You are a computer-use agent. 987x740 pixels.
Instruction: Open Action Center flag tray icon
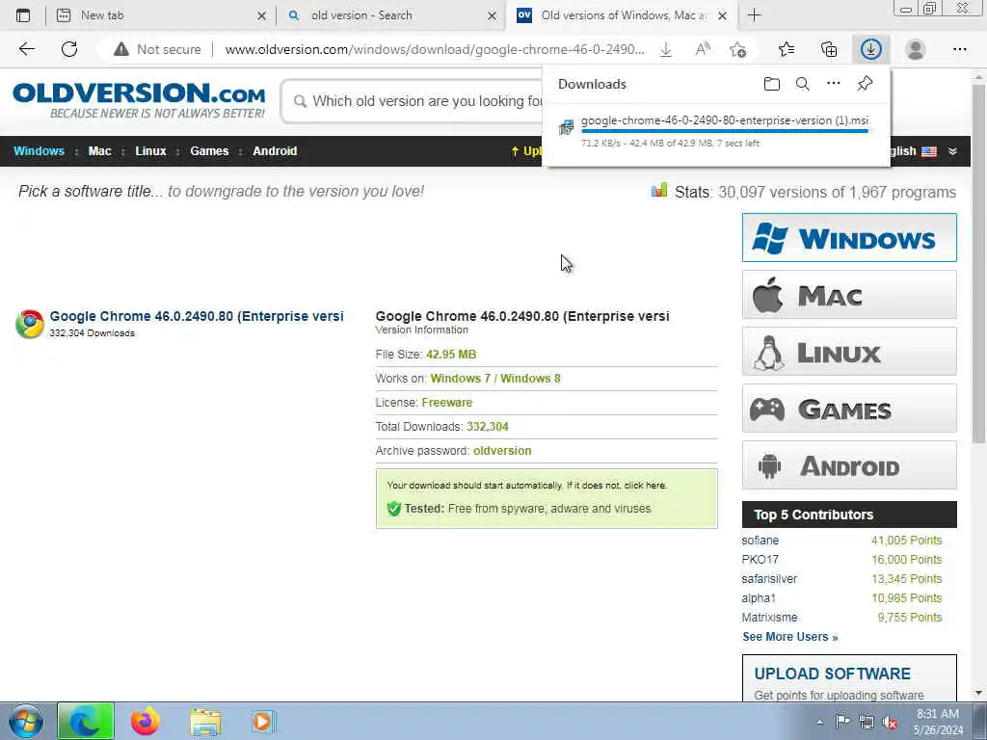(842, 721)
